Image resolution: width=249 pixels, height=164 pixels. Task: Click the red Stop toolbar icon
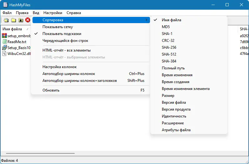[x=28, y=20]
